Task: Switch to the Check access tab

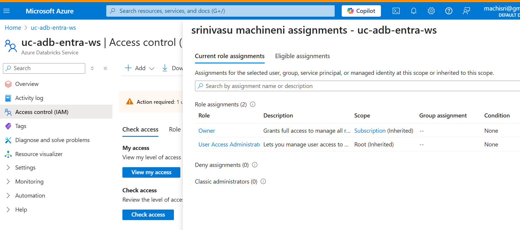Action: (x=140, y=129)
